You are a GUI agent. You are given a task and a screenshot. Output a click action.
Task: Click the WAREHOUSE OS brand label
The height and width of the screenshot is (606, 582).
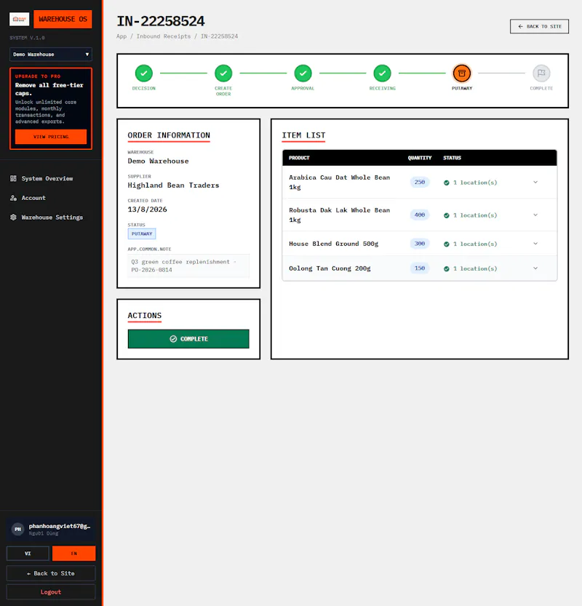tap(63, 19)
